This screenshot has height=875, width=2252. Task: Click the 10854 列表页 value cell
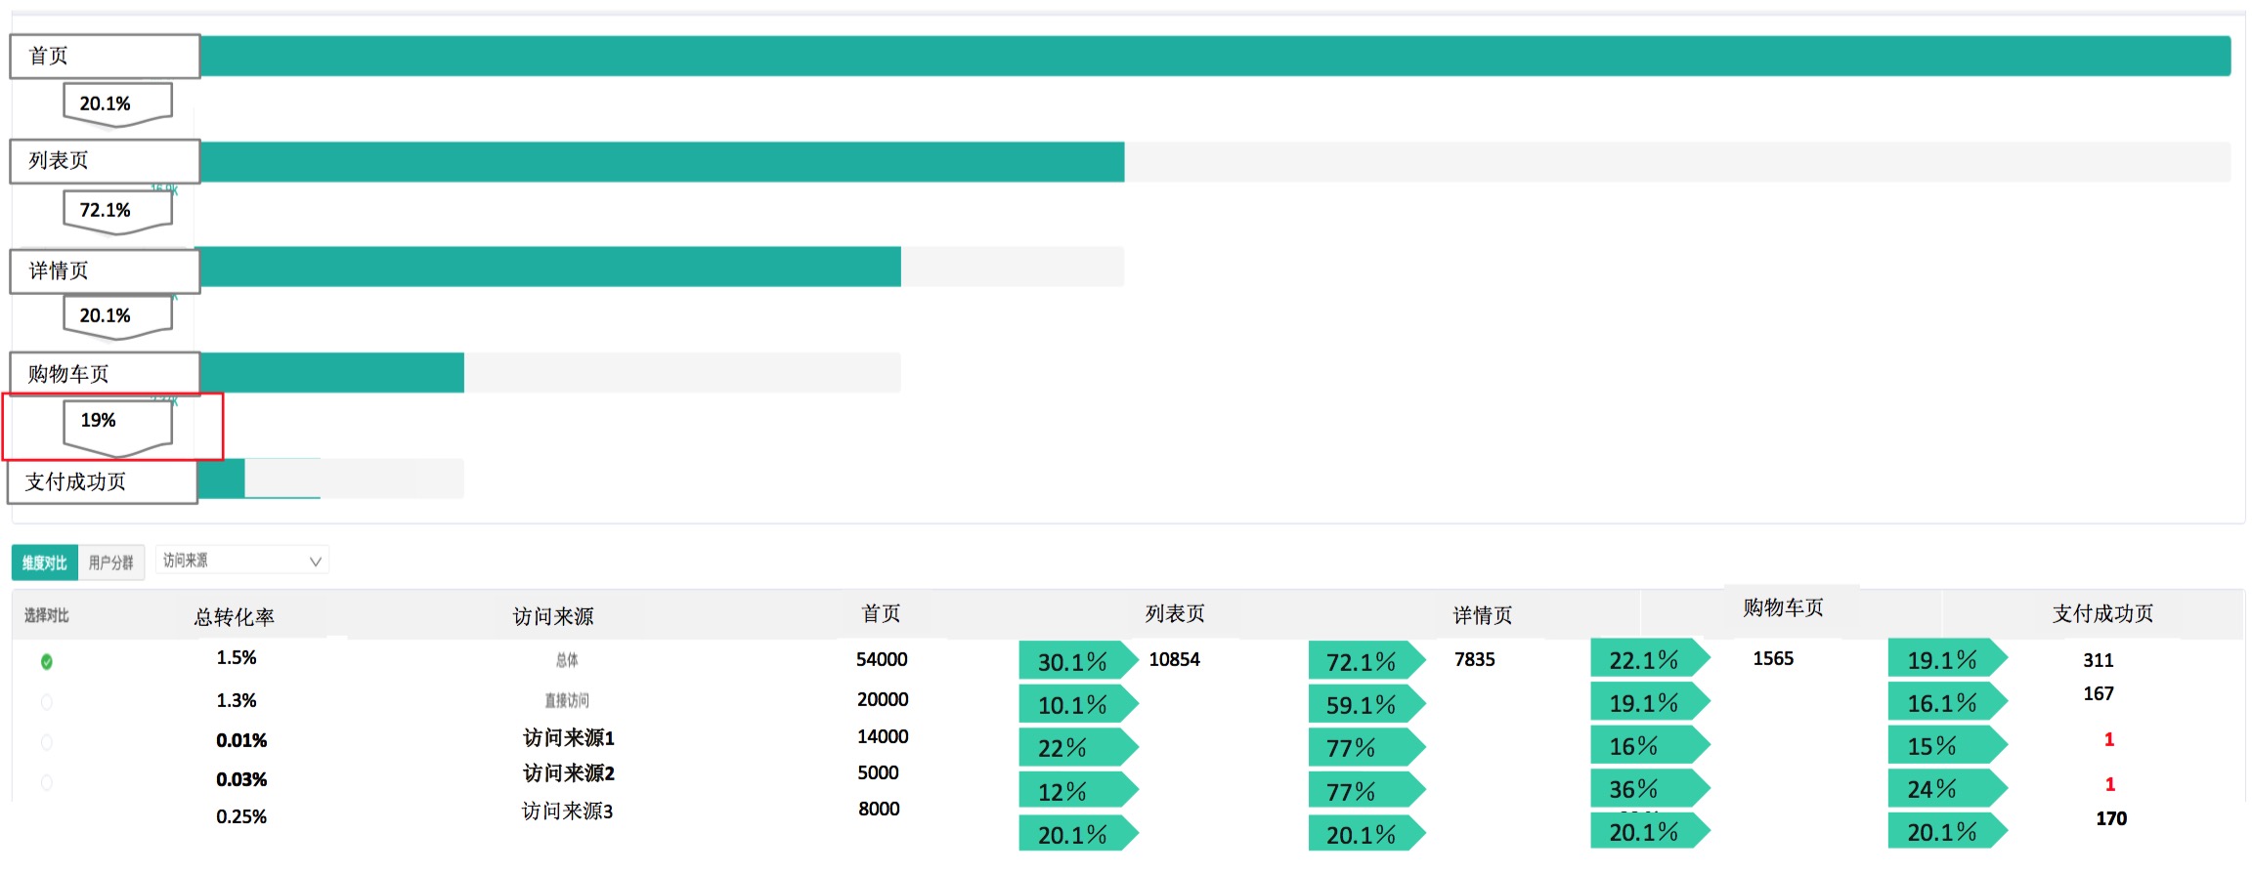tap(1174, 659)
